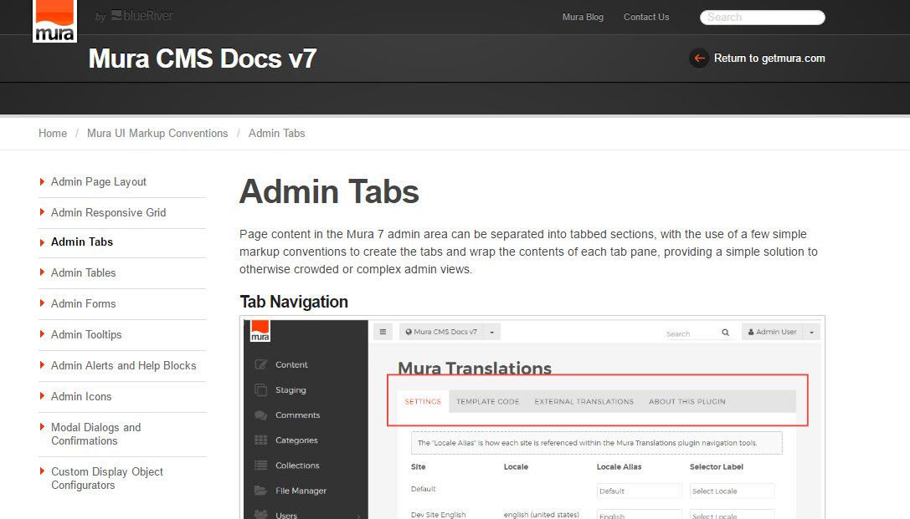Open Admin Icons sidebar item

click(x=81, y=396)
